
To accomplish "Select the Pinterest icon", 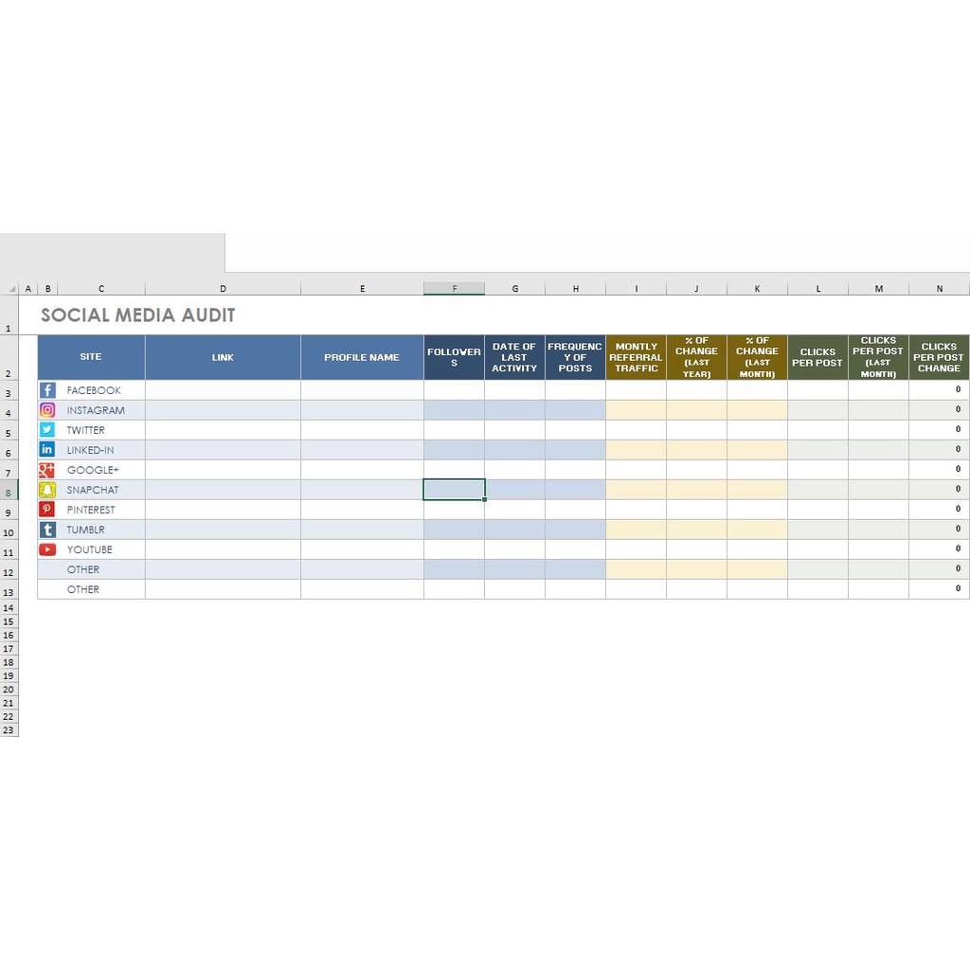I will (x=47, y=510).
